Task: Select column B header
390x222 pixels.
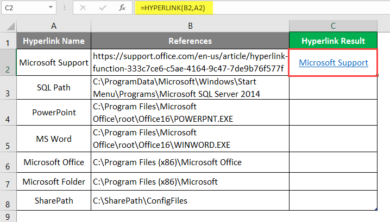Action: (x=190, y=26)
